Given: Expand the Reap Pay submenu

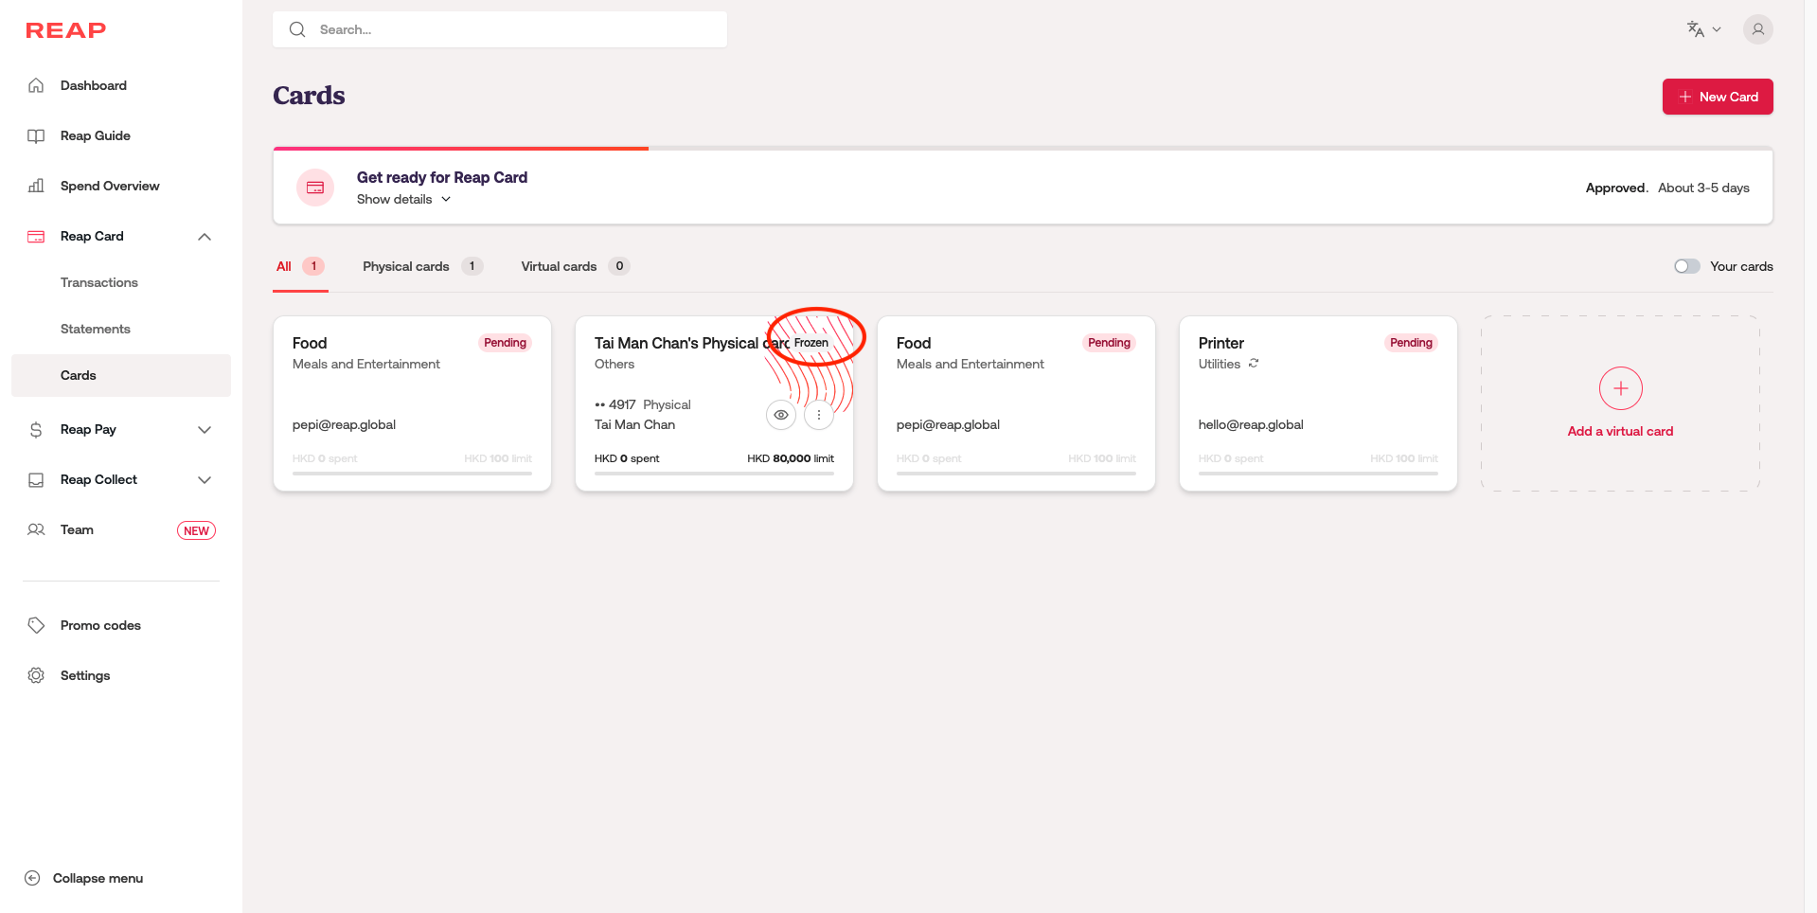Looking at the screenshot, I should click(x=204, y=430).
